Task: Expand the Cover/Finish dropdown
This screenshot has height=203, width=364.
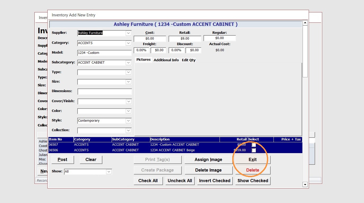Action: pyautogui.click(x=129, y=101)
